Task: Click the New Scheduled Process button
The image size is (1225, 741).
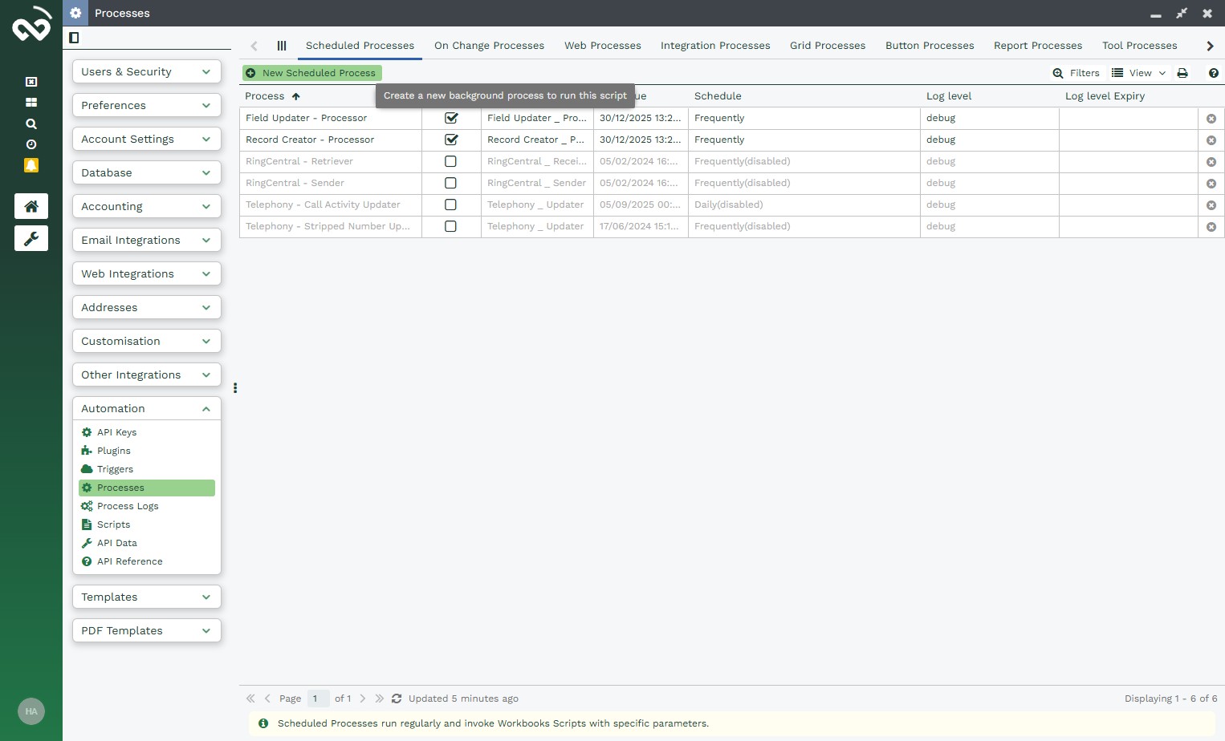Action: coord(311,73)
